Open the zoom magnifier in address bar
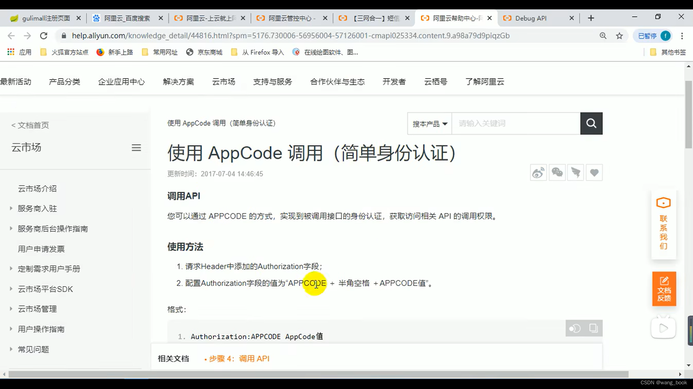Viewport: 693px width, 389px height. click(x=603, y=36)
